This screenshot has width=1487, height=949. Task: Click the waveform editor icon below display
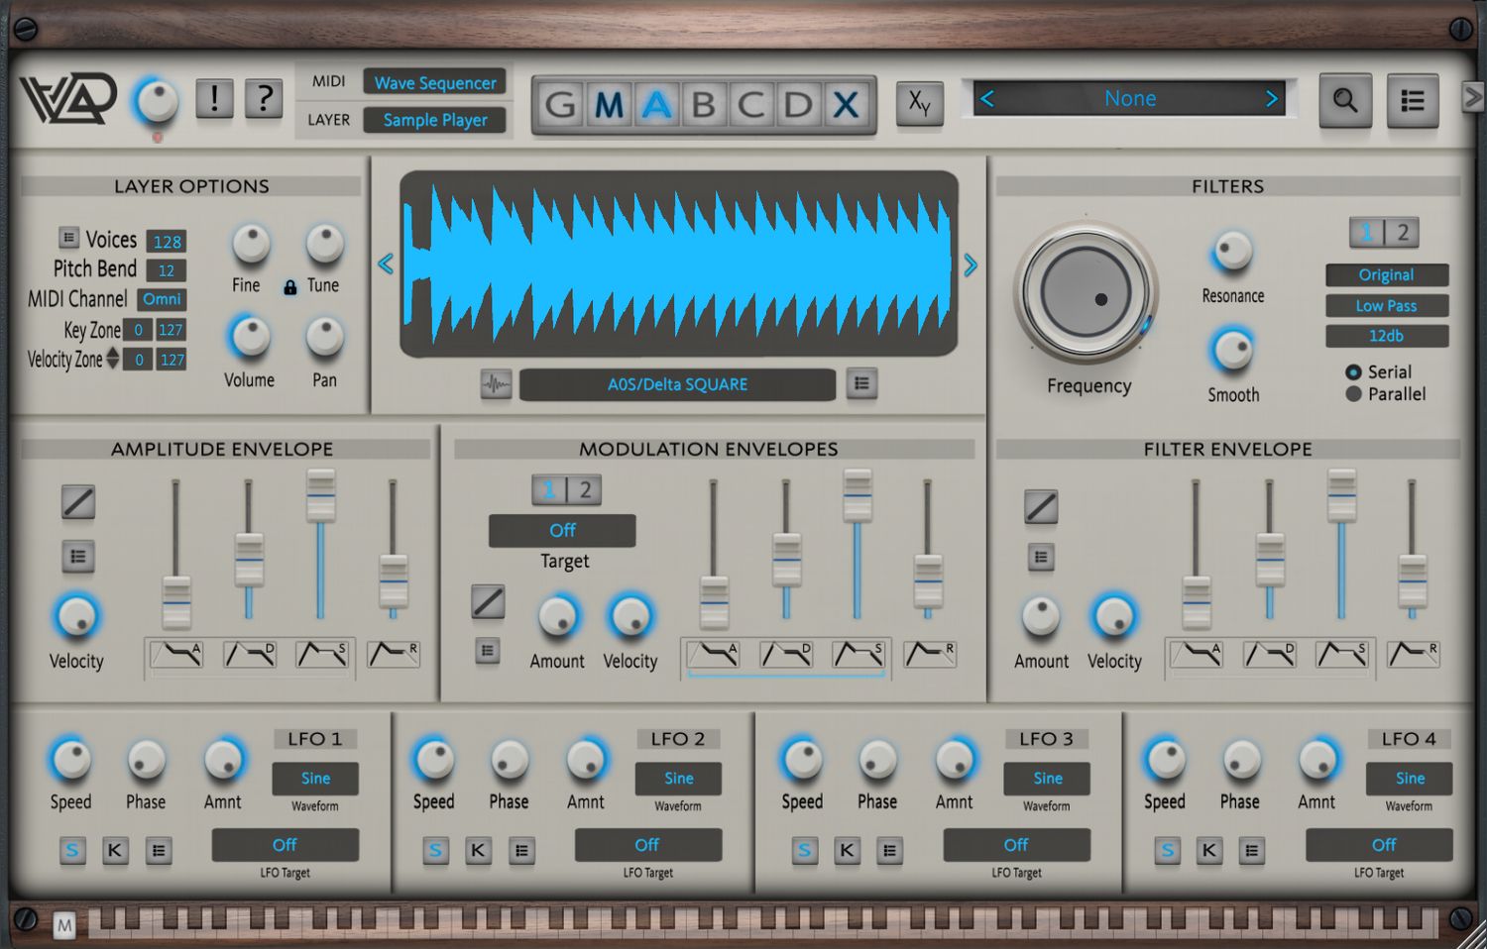click(x=496, y=384)
